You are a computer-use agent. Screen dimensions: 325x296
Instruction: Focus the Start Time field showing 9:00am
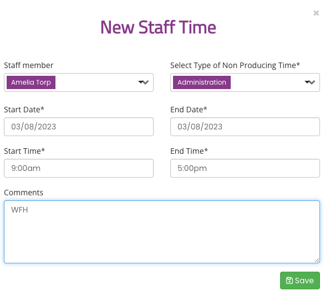tap(79, 168)
